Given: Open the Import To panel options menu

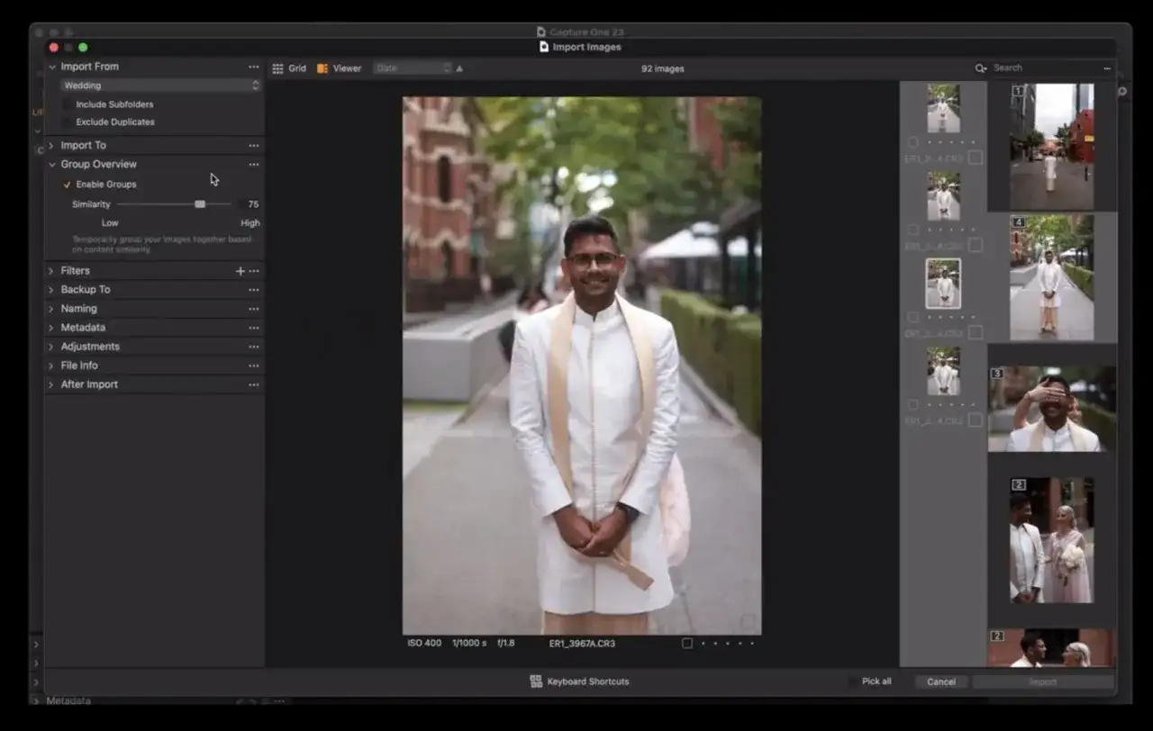Looking at the screenshot, I should (x=254, y=146).
